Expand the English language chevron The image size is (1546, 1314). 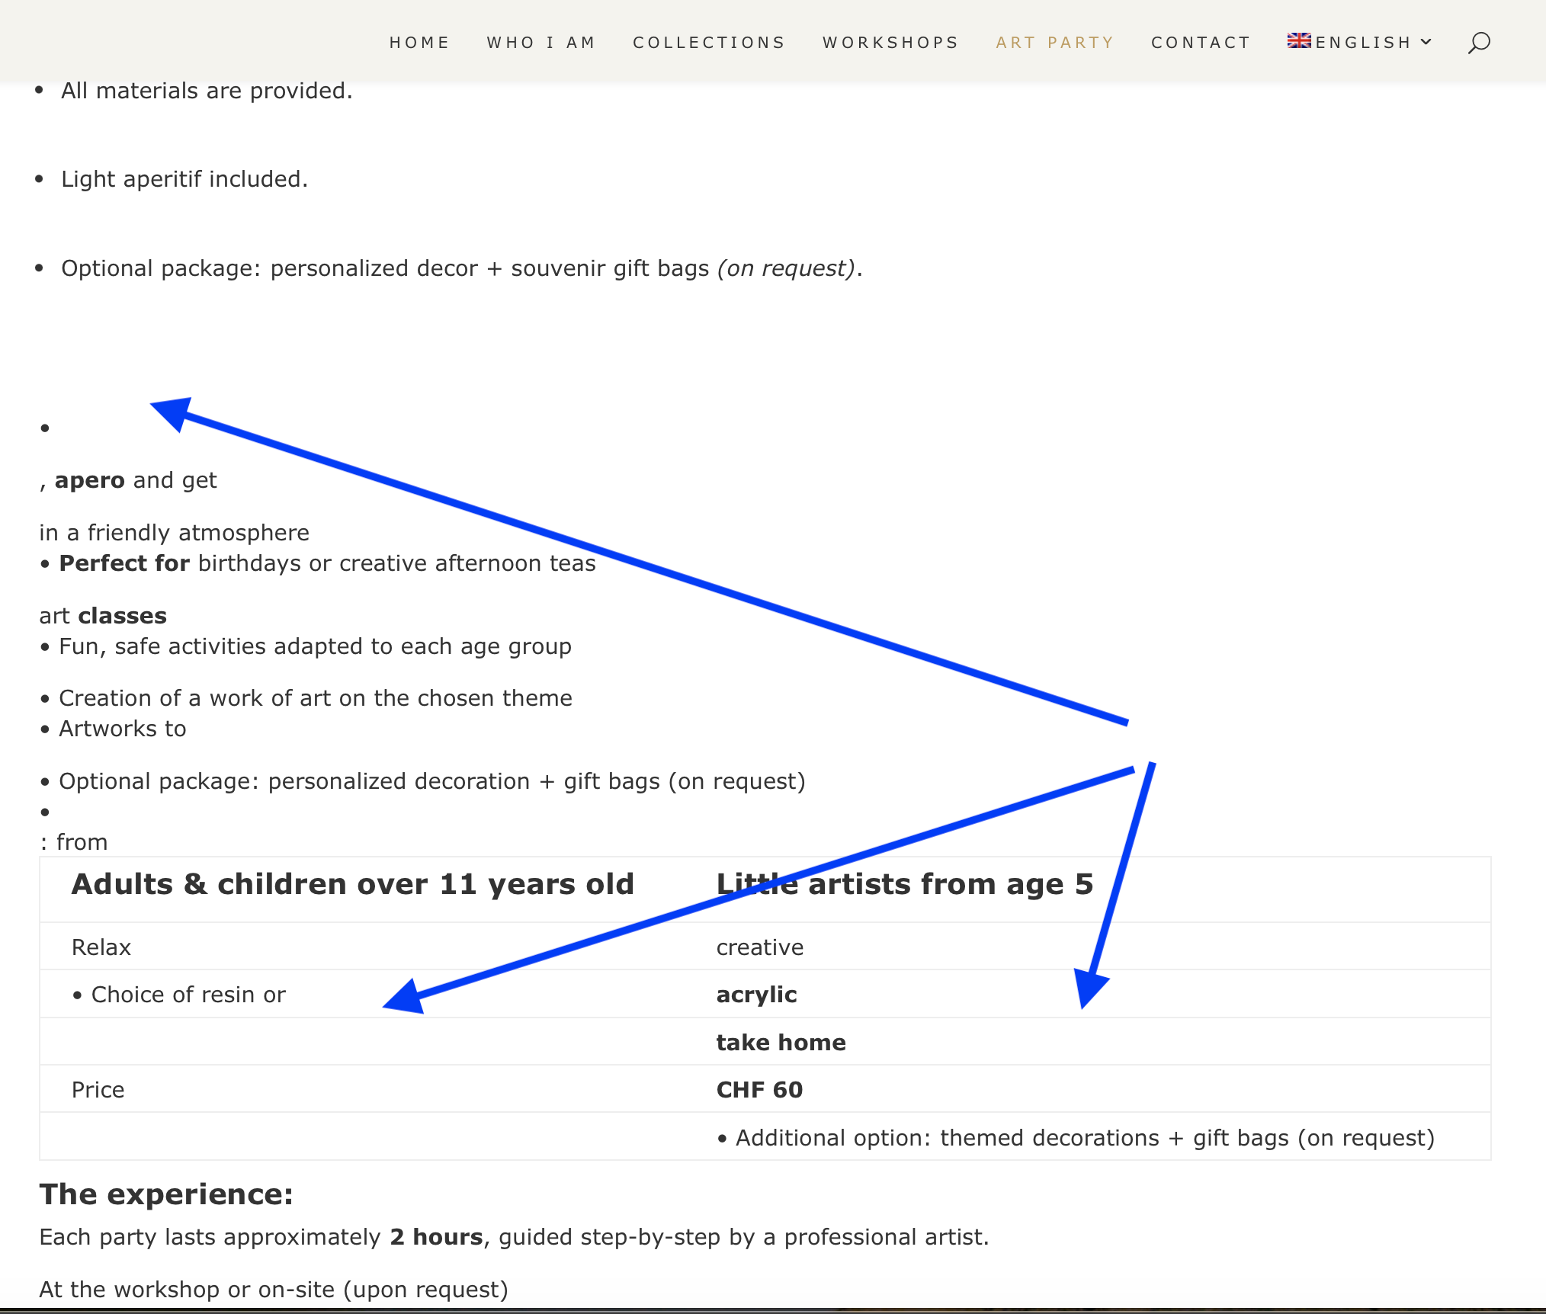(1426, 42)
